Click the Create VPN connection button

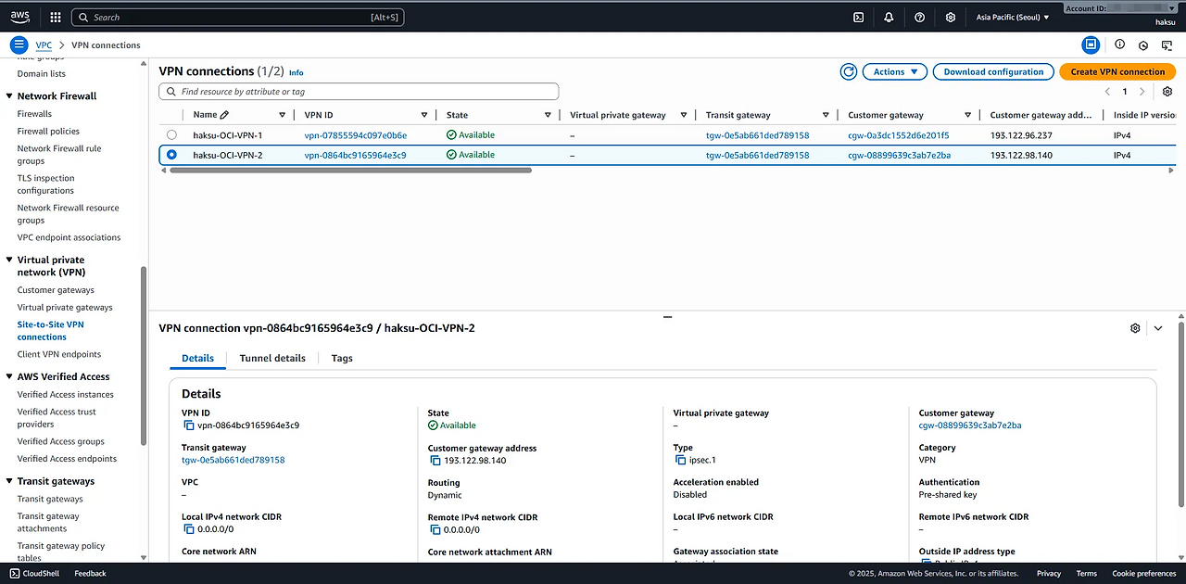(1117, 71)
